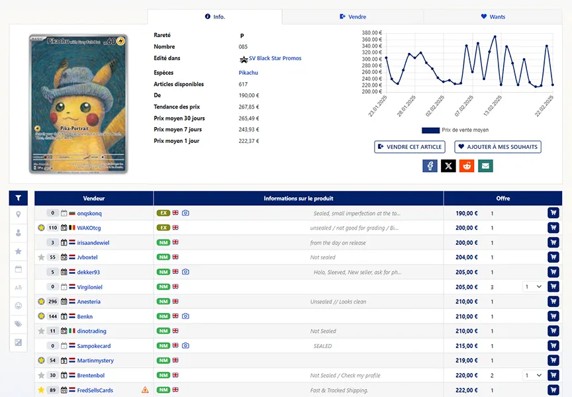Add onqskonq's 190,00 € offer to cart

553,213
